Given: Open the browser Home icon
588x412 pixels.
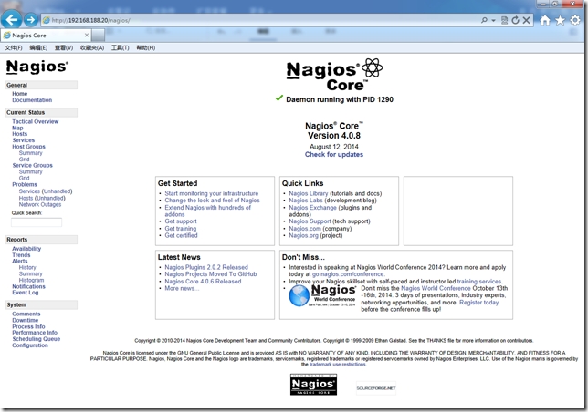Looking at the screenshot, I should [545, 20].
